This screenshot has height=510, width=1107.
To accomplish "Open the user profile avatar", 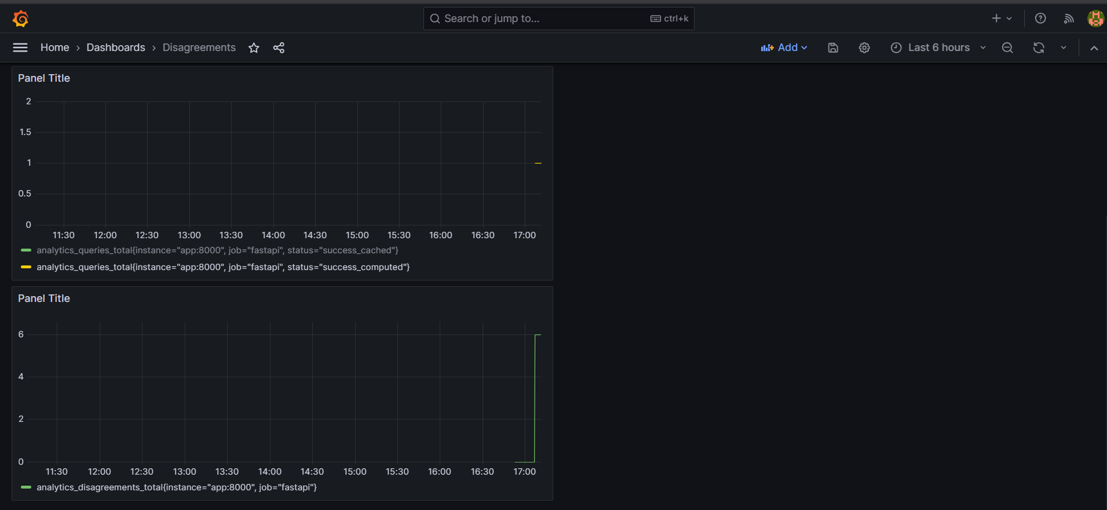I will (x=1095, y=19).
